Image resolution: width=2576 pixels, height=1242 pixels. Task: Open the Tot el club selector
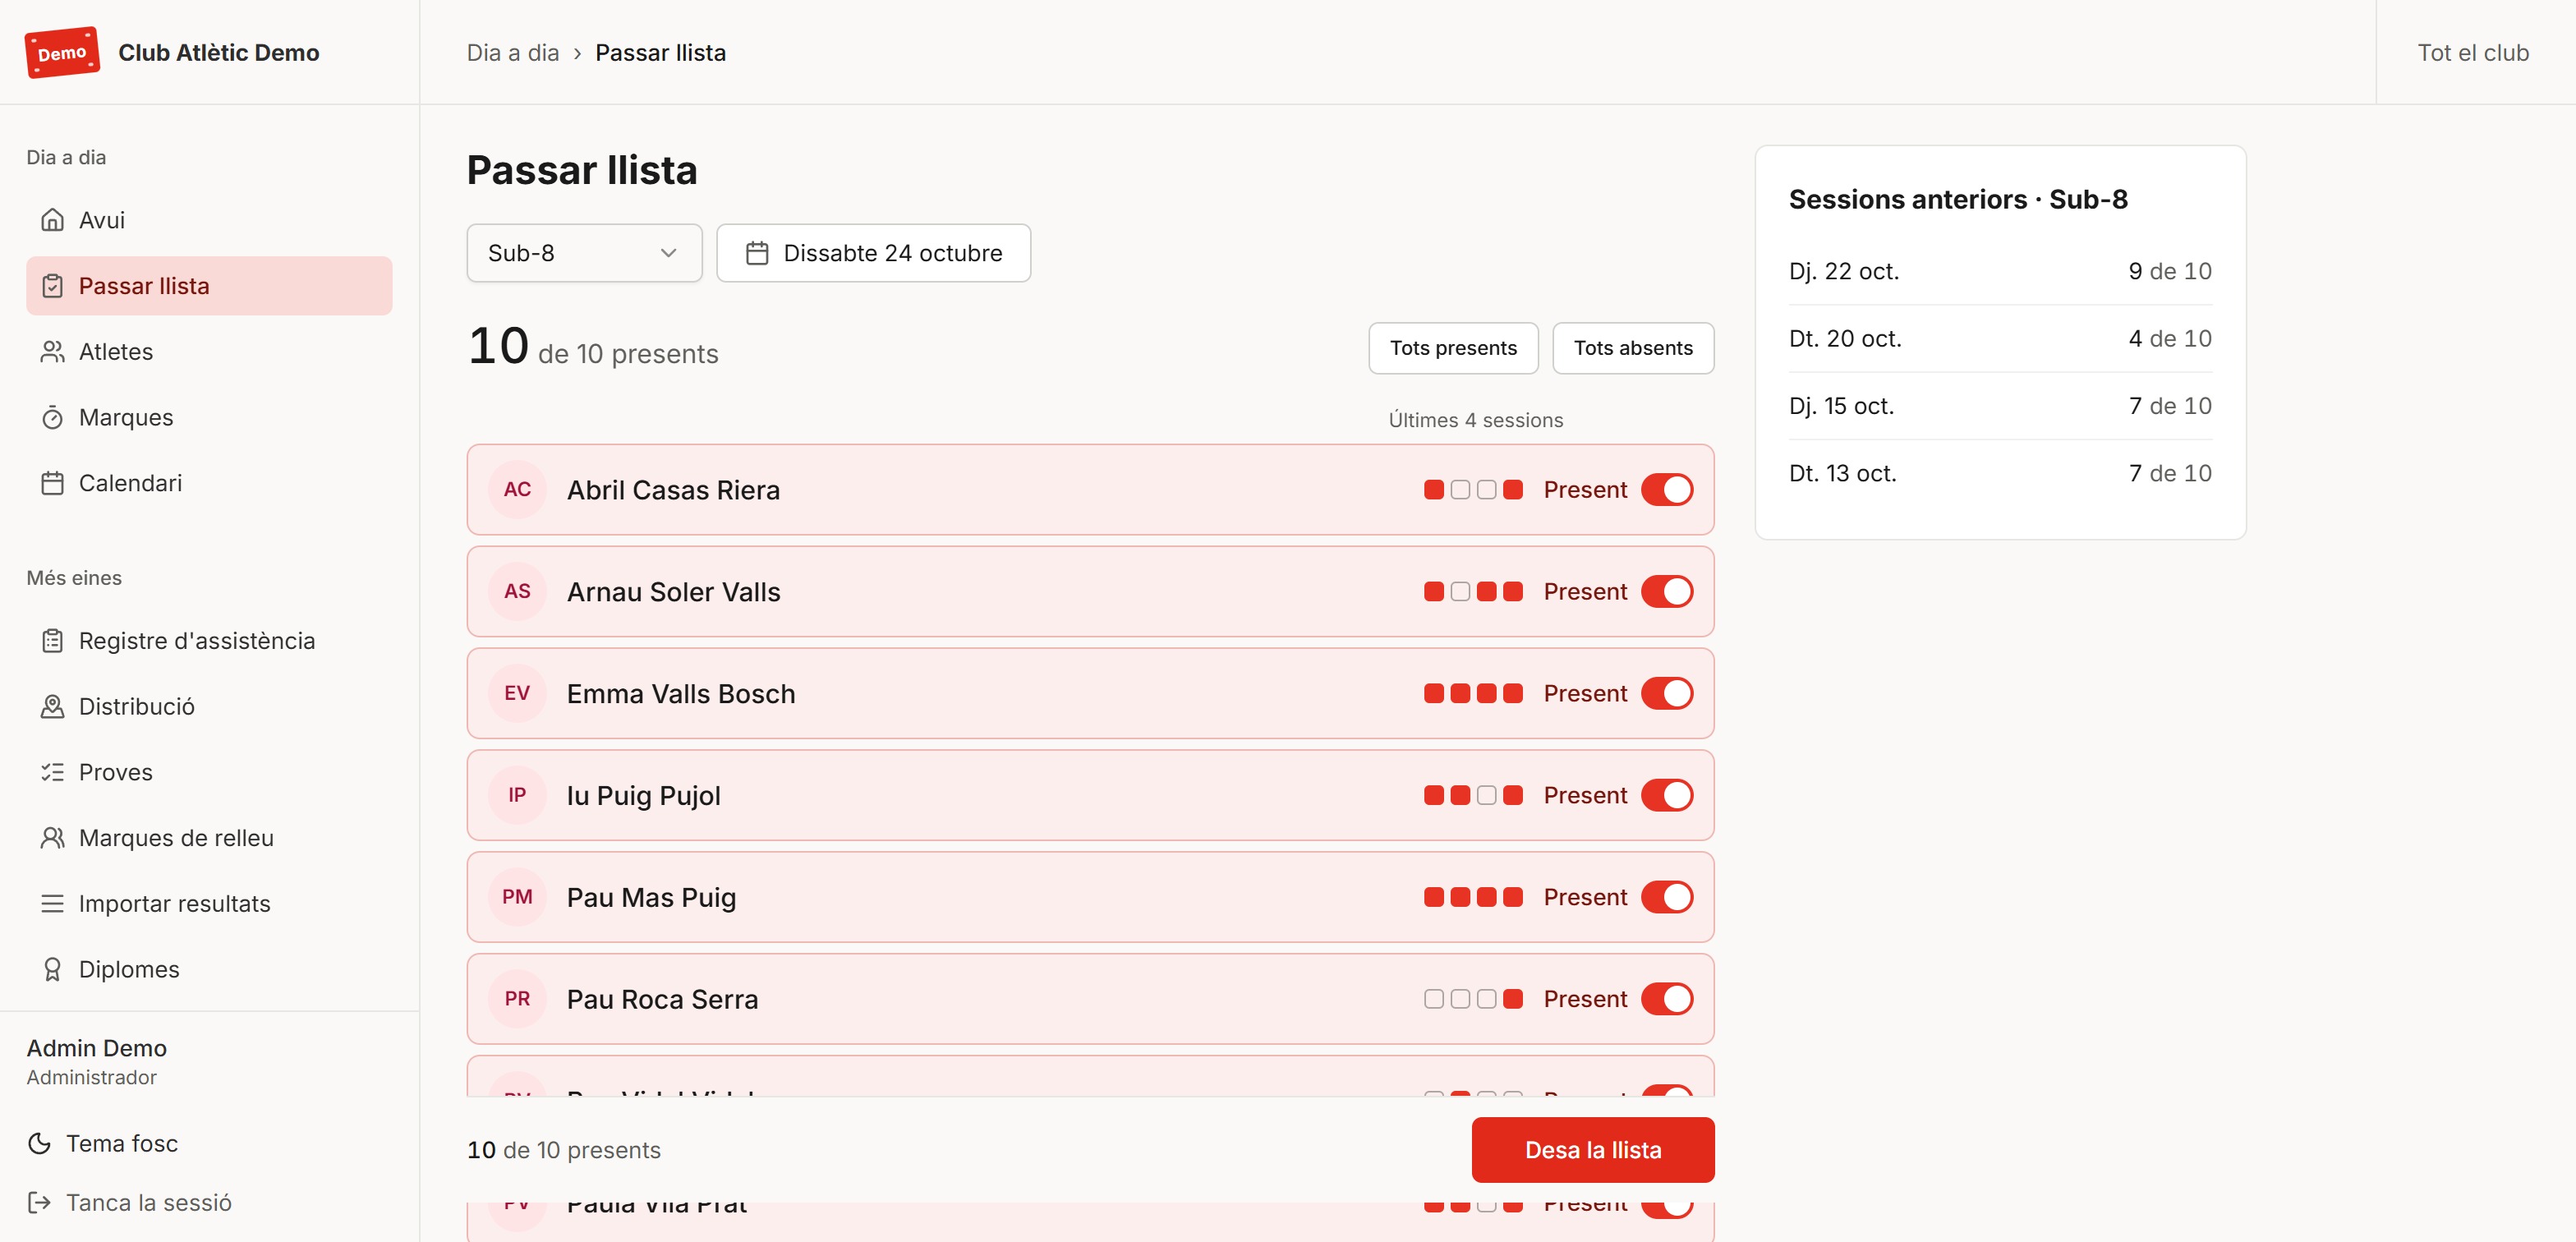click(2472, 53)
